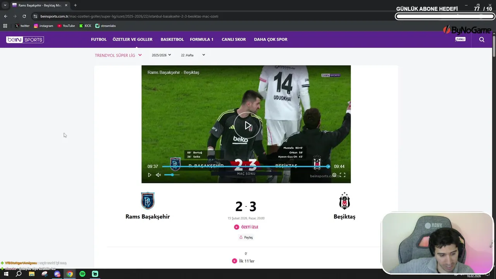Click the video title Rams Başakşehir - Beşiktaş
Screen dimensions: 496x279
coord(173,72)
